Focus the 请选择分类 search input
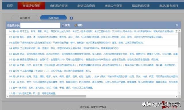 coord(40,25)
